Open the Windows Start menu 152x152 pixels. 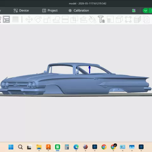(11, 147)
